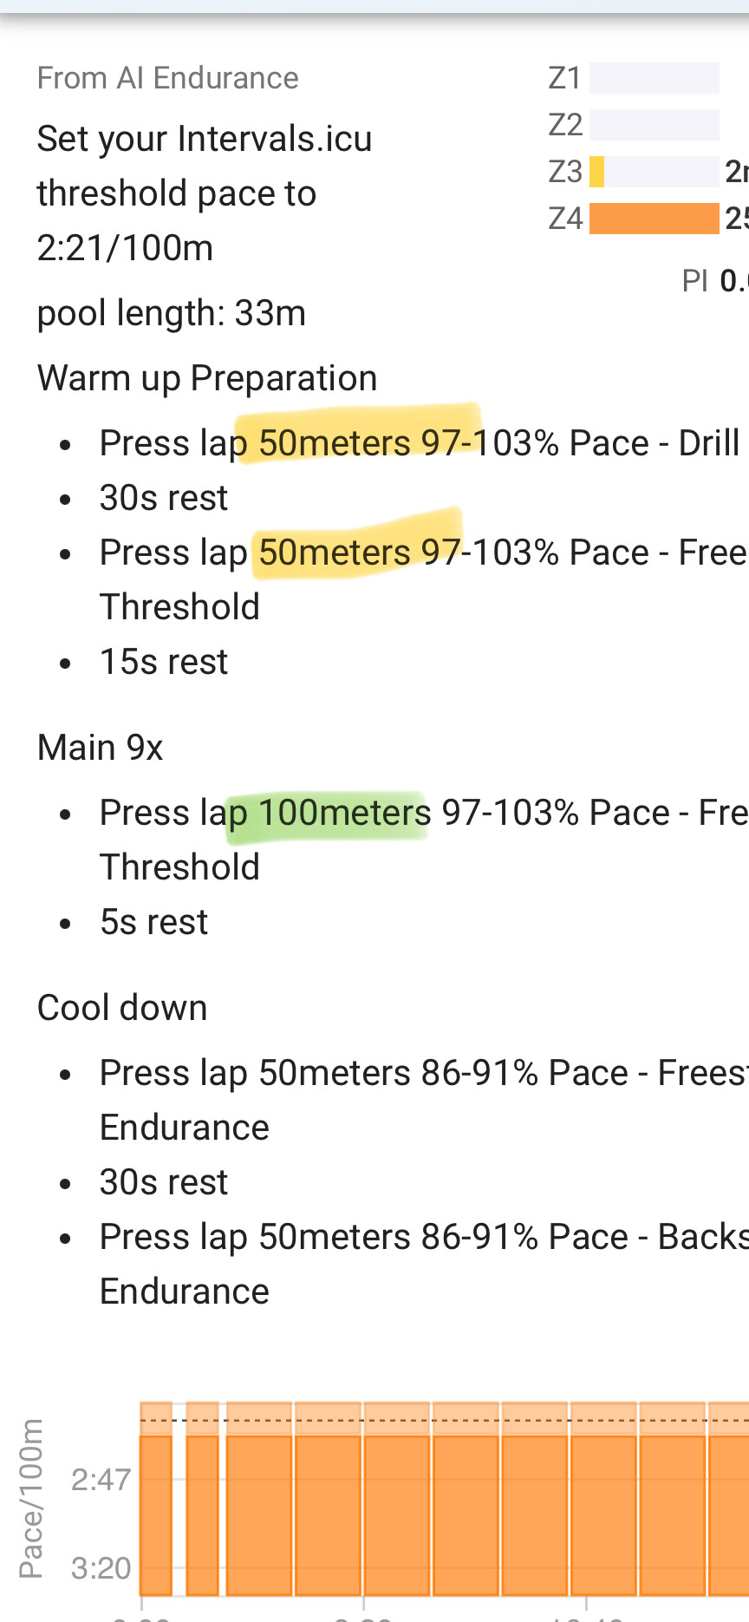This screenshot has height=1622, width=749.
Task: Select the Z1 zone bar
Action: 655,78
